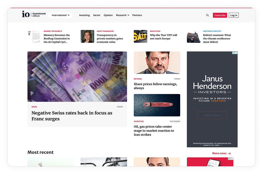
Task: Click the arrow next to More news
Action: coord(229,154)
